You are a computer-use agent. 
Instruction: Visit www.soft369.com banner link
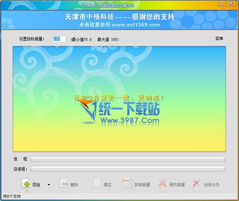[x=119, y=25]
